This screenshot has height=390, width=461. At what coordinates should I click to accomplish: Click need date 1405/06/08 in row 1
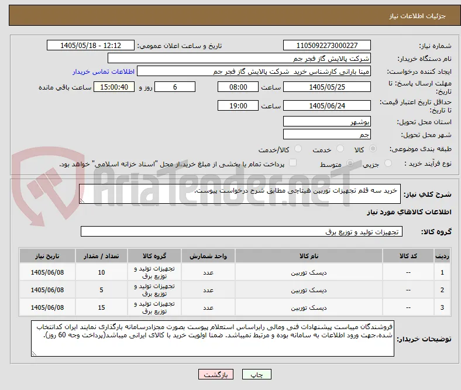(x=47, y=272)
